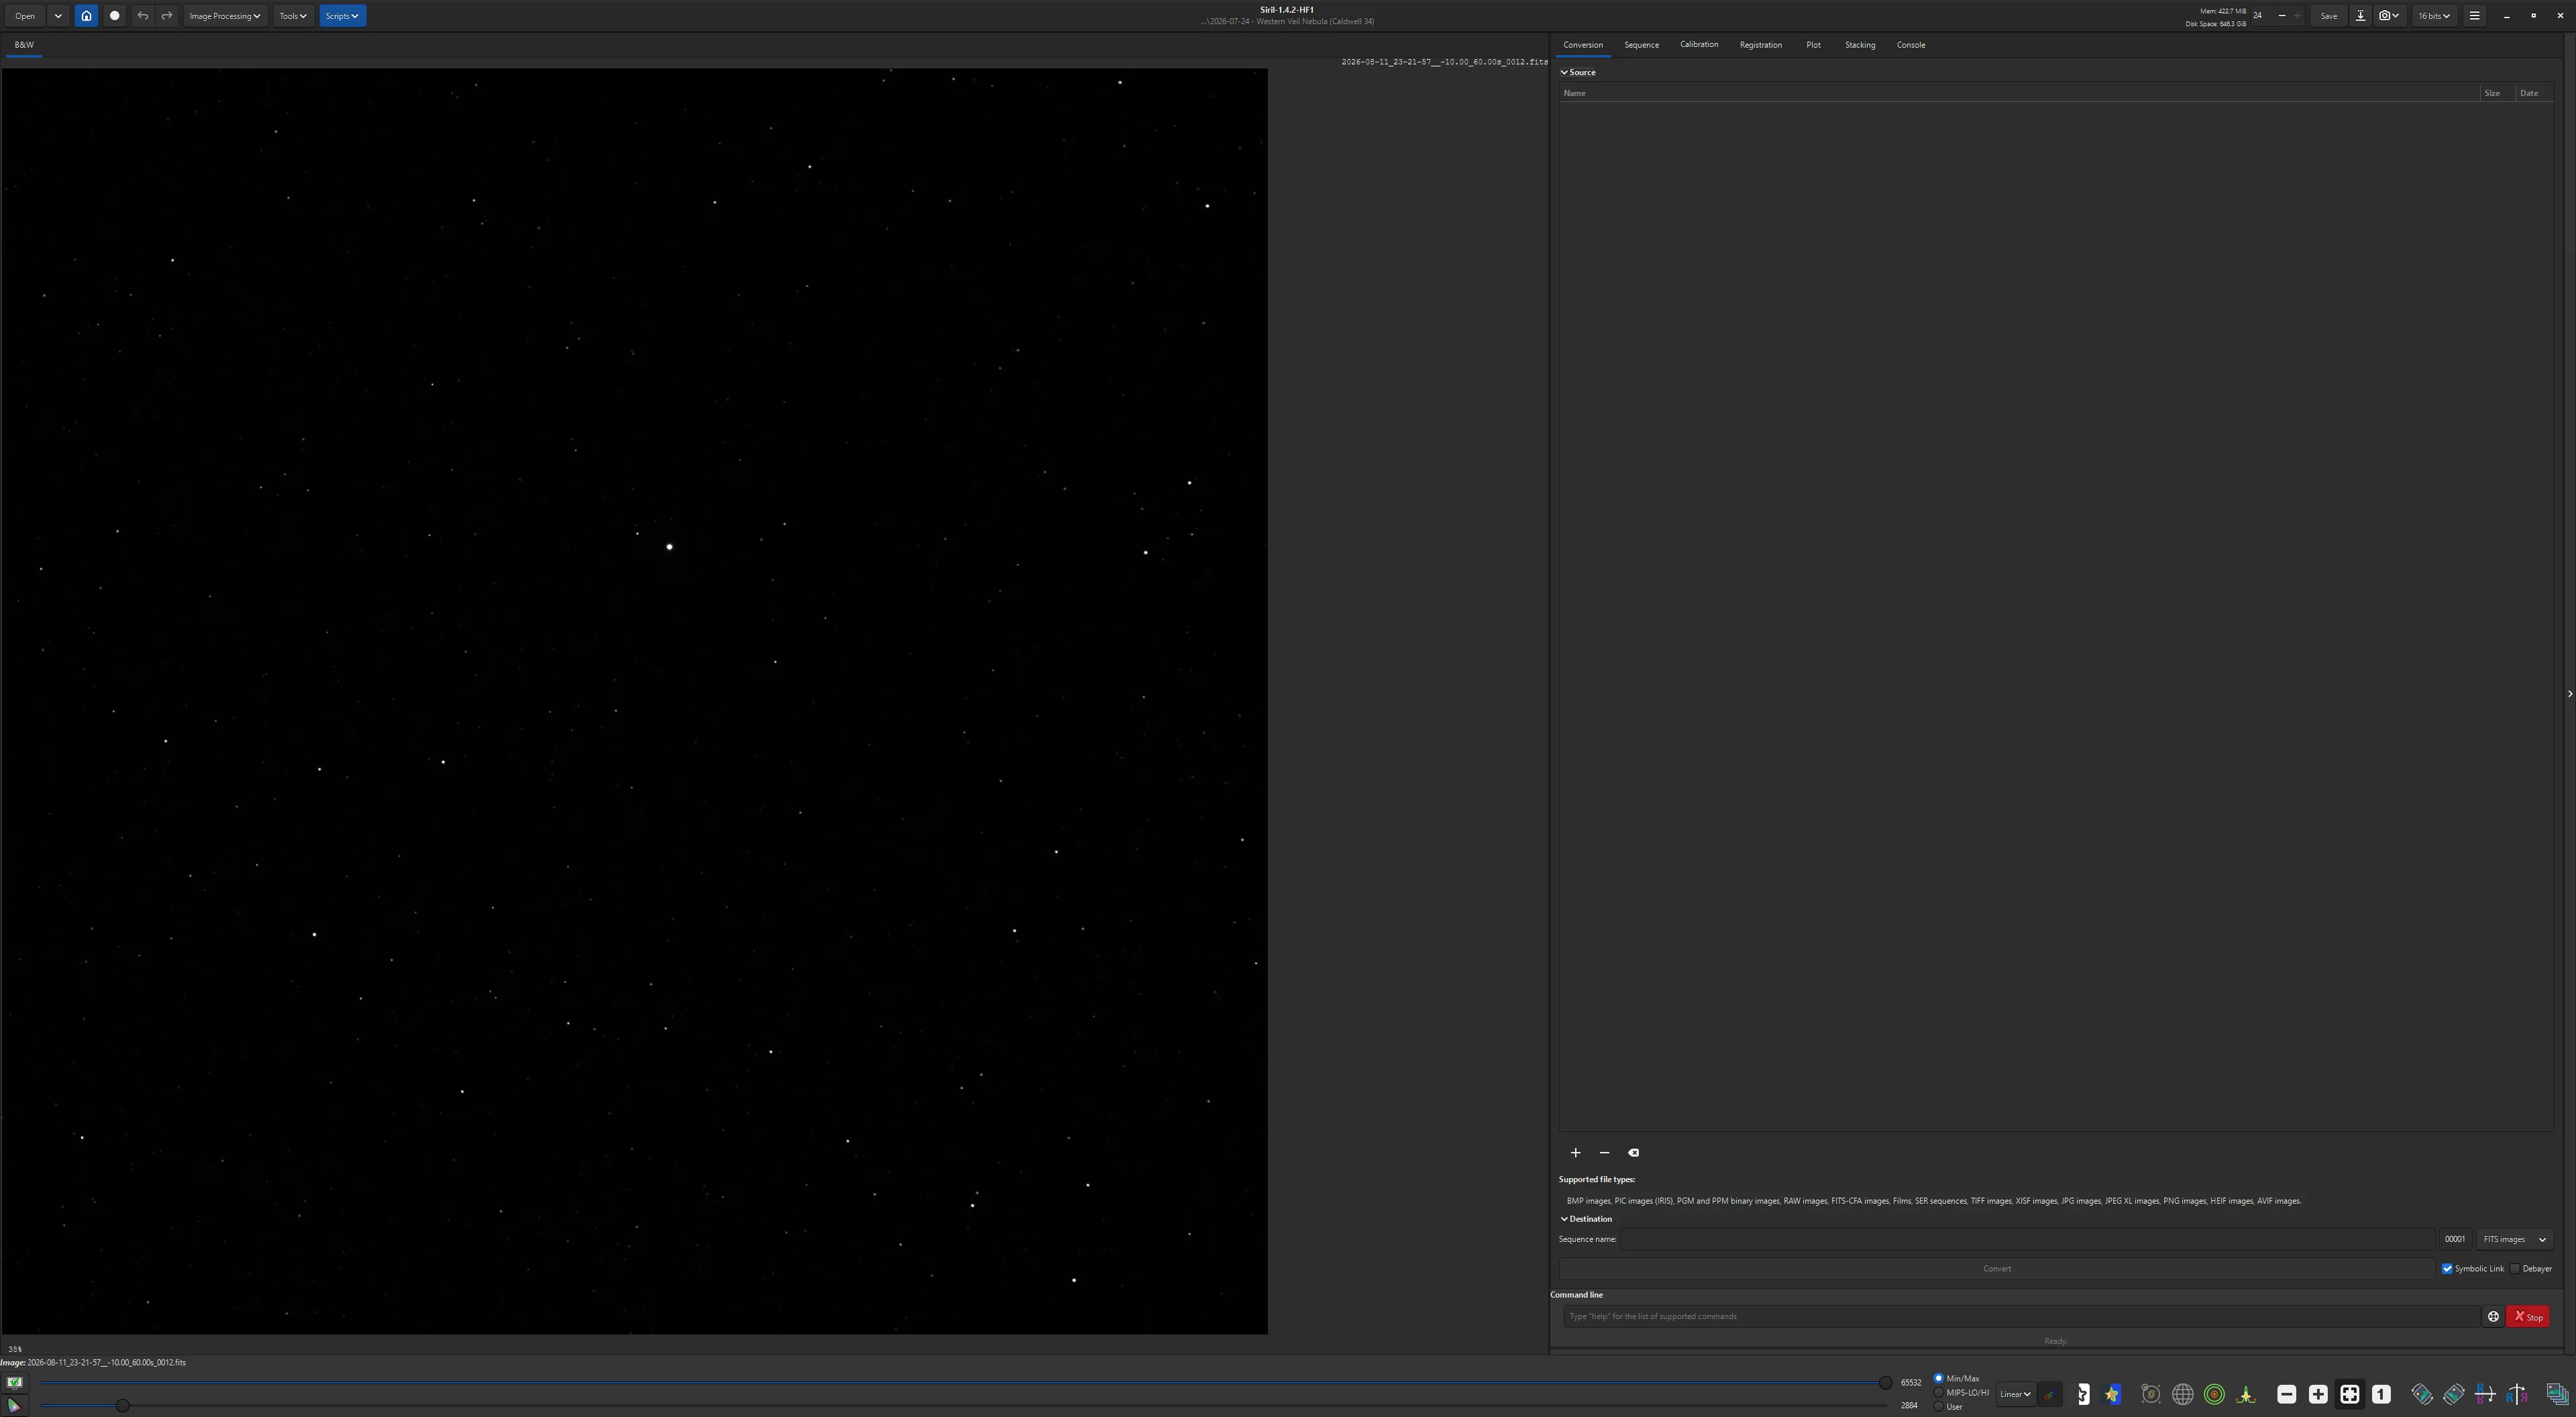Rotate image counter-clockwise icon
The width and height of the screenshot is (2576, 1417).
[x=2422, y=1394]
